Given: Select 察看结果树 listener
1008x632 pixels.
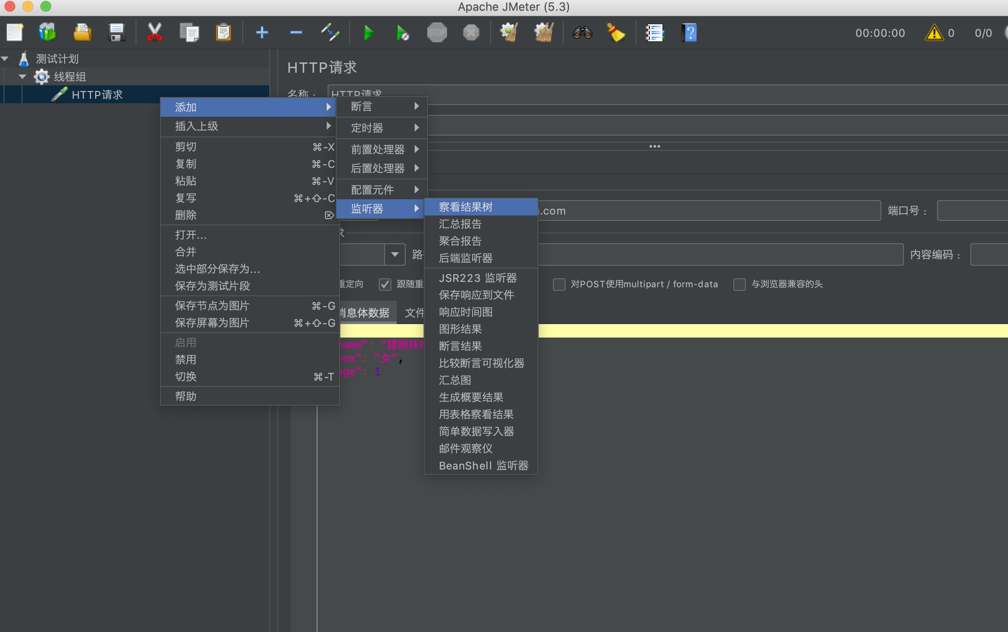Looking at the screenshot, I should [481, 207].
